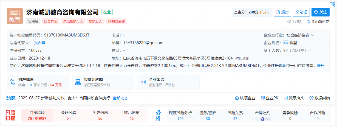337x126 pixels.
Task: Expand the 社会经济咨询 industry dropdown
Action: (313, 35)
